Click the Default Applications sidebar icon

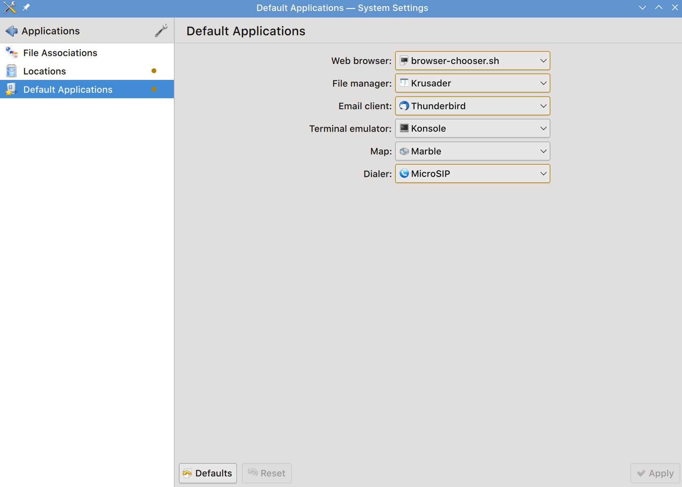(11, 90)
